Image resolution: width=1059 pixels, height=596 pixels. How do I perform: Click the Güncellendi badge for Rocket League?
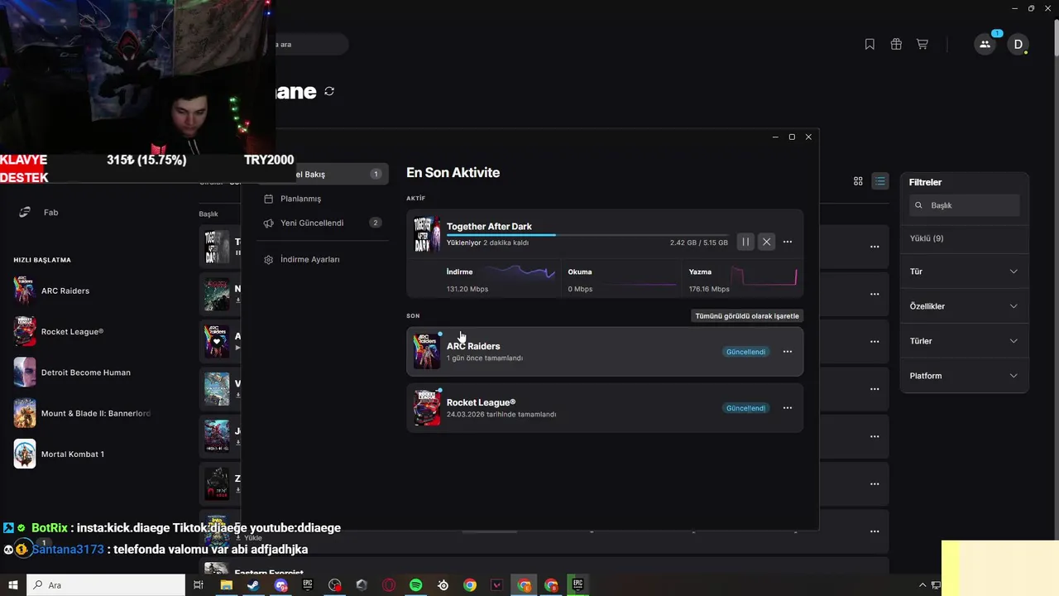tap(745, 408)
